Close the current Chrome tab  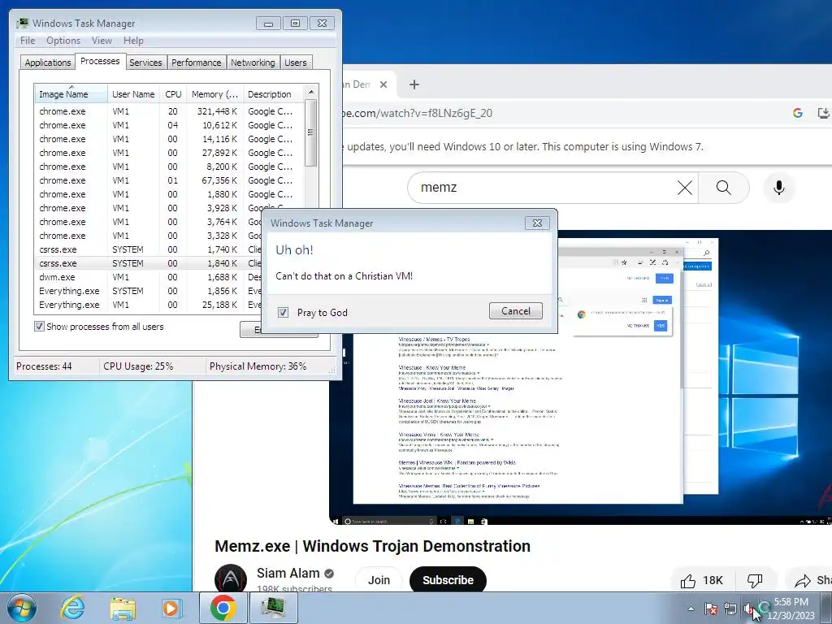pos(383,84)
